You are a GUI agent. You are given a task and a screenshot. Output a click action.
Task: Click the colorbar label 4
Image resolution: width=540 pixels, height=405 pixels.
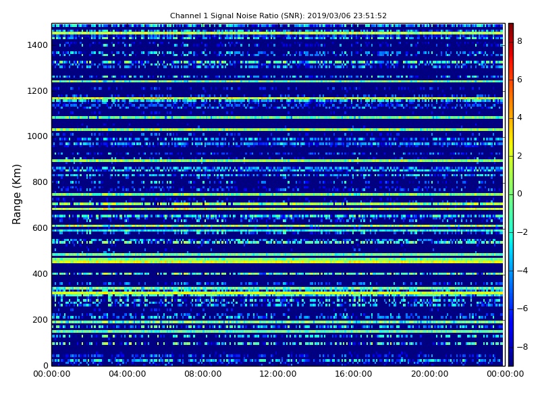(520, 117)
